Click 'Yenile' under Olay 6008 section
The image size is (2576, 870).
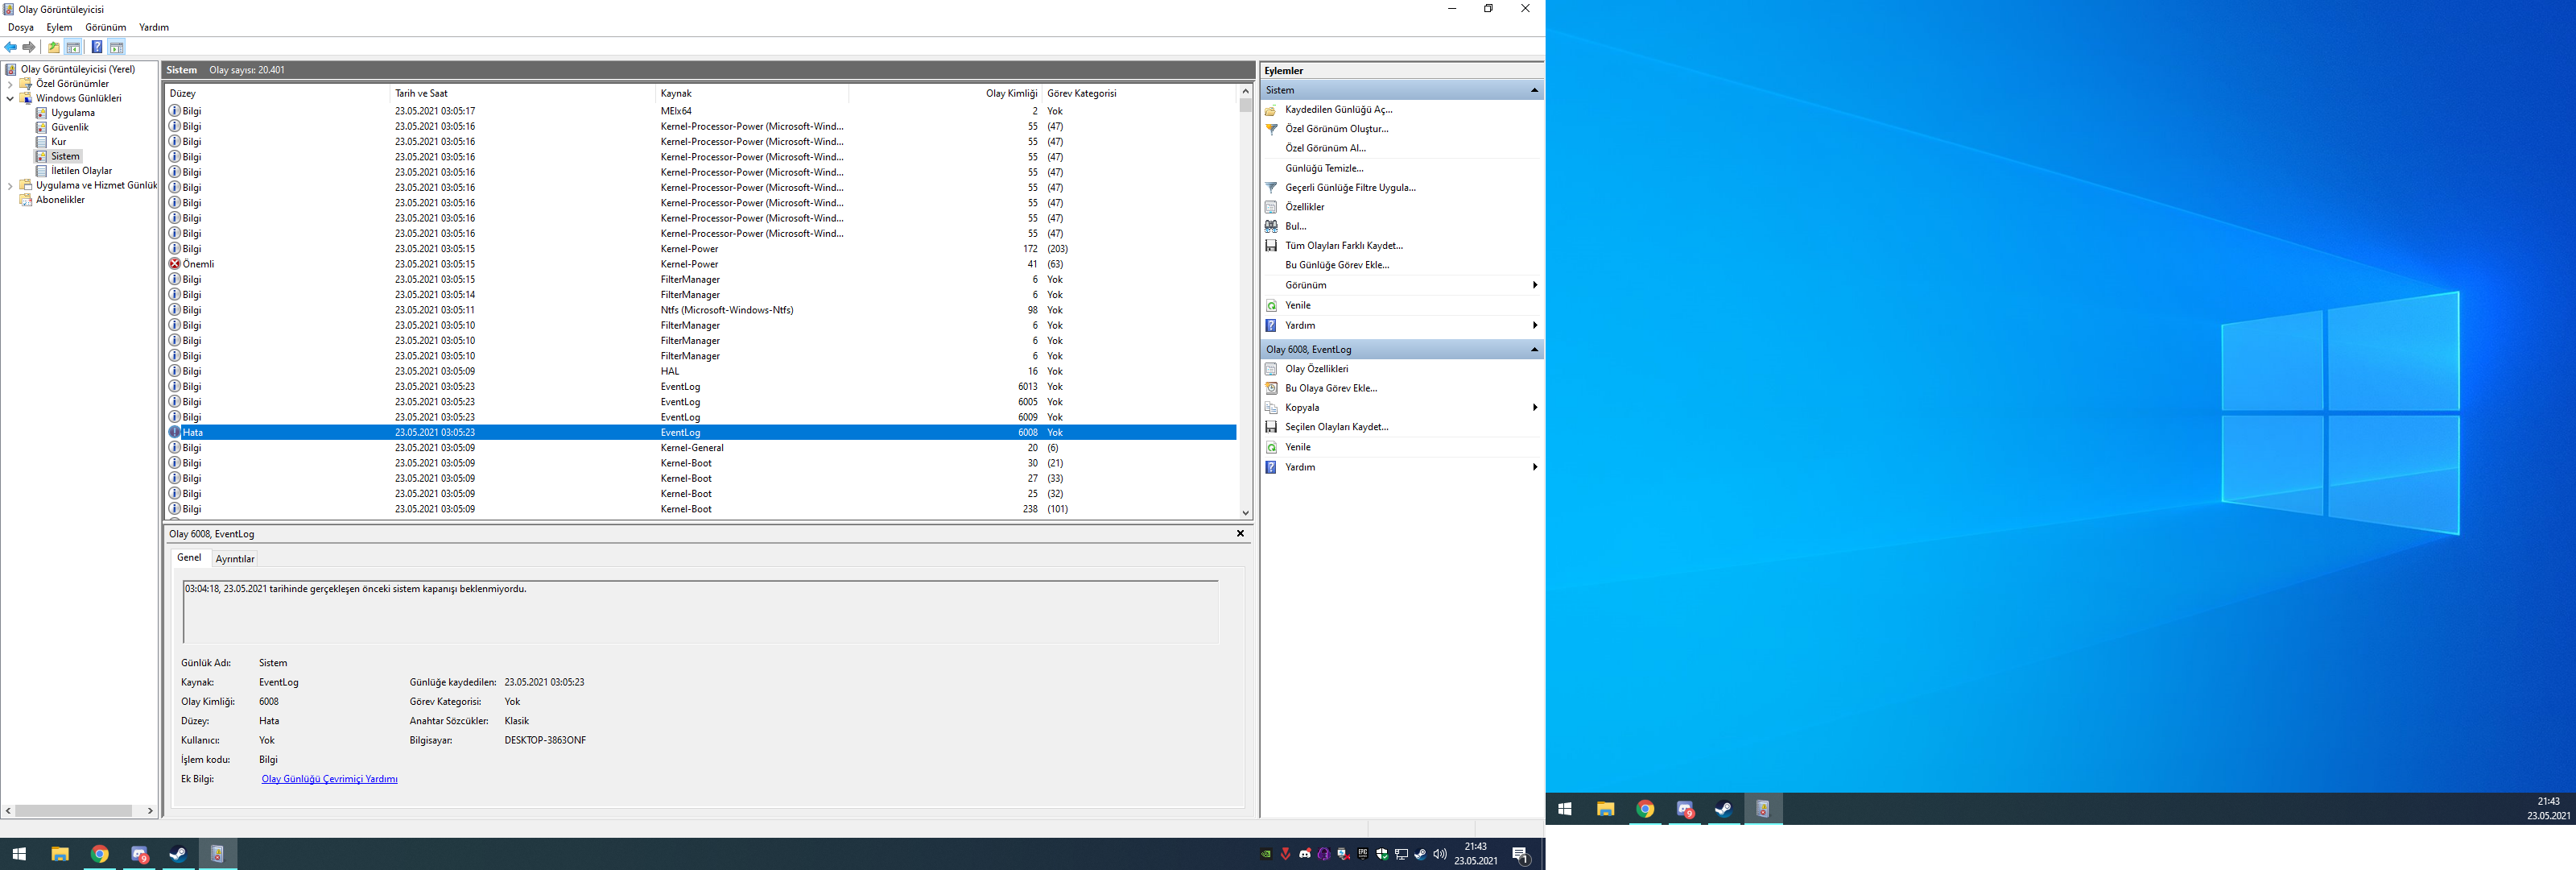[1297, 448]
